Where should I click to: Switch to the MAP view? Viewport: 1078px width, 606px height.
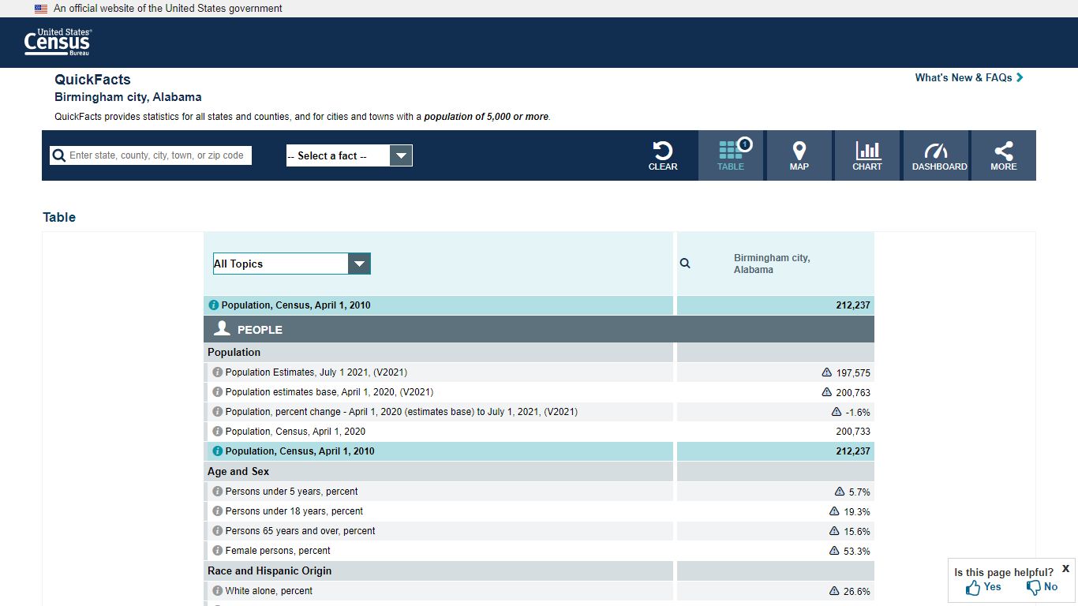(799, 155)
